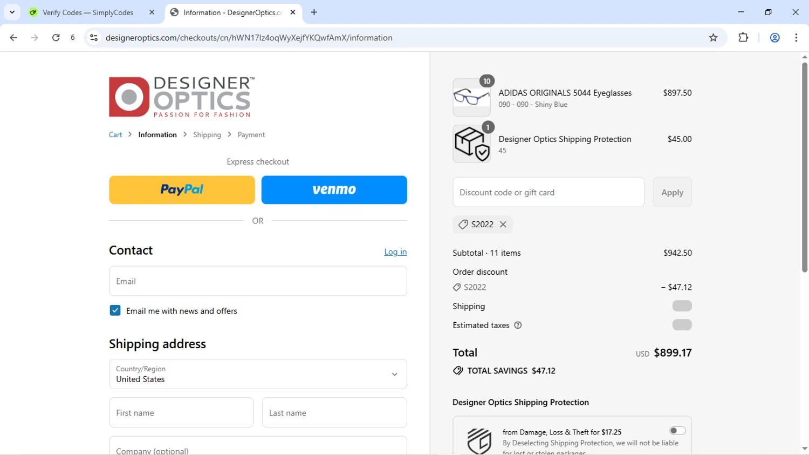Click the browser back arrow

pyautogui.click(x=13, y=38)
